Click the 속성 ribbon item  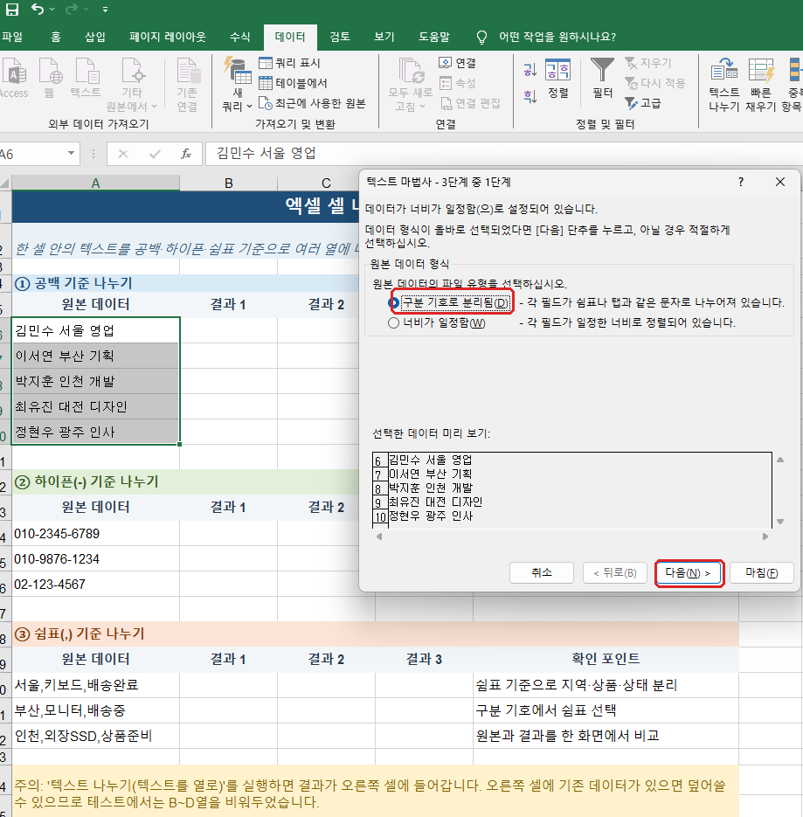(458, 83)
